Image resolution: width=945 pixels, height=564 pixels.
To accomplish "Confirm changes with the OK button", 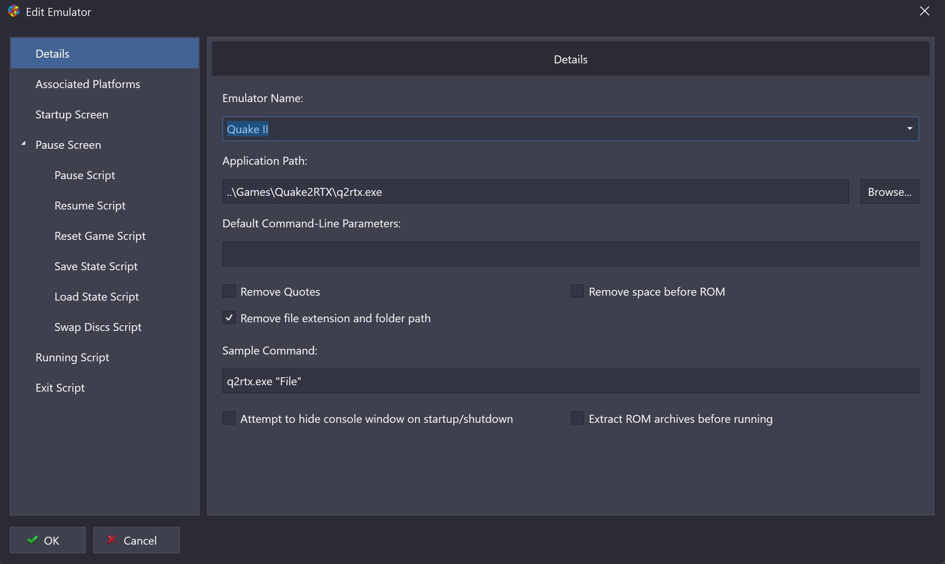I will tap(48, 540).
